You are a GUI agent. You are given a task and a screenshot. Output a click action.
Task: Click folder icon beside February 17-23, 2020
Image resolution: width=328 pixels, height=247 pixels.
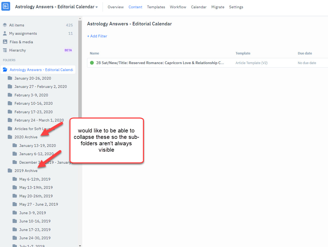pos(10,112)
